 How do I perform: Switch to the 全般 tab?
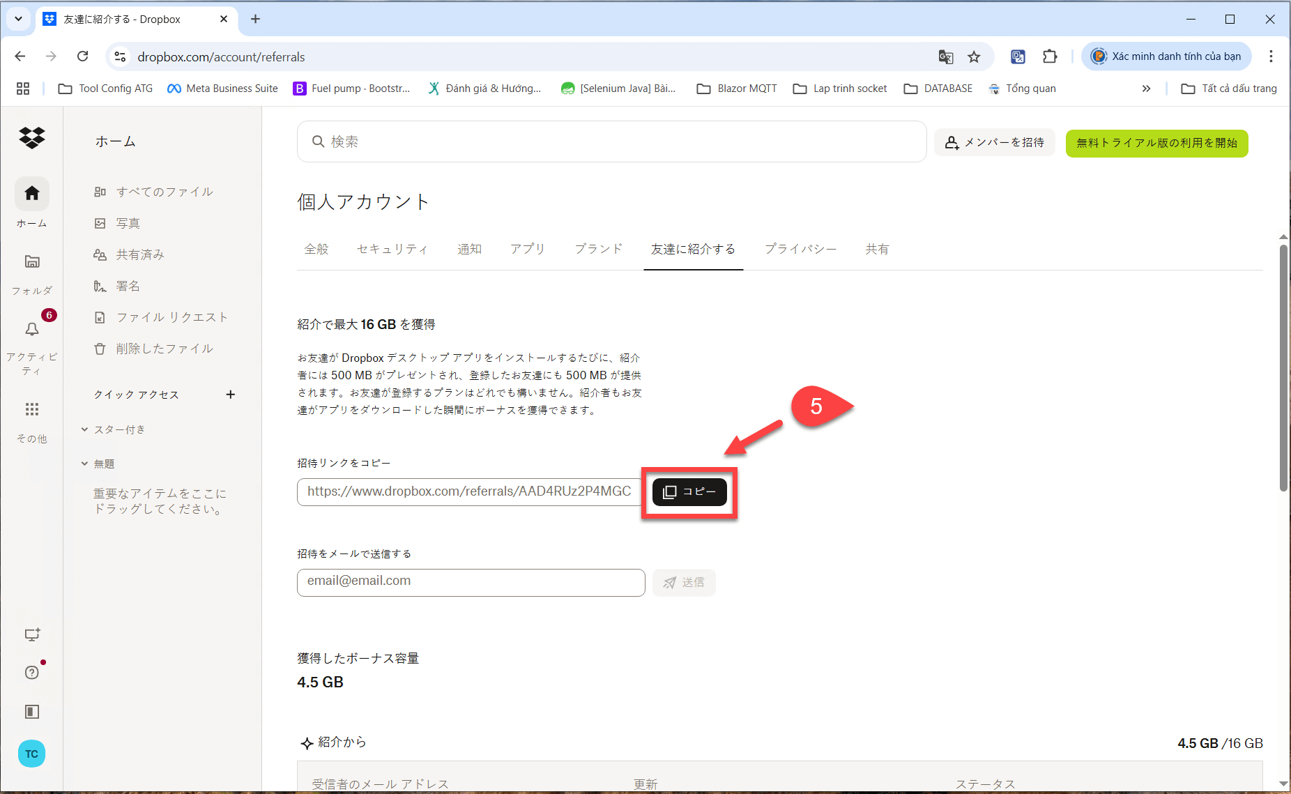(x=316, y=249)
